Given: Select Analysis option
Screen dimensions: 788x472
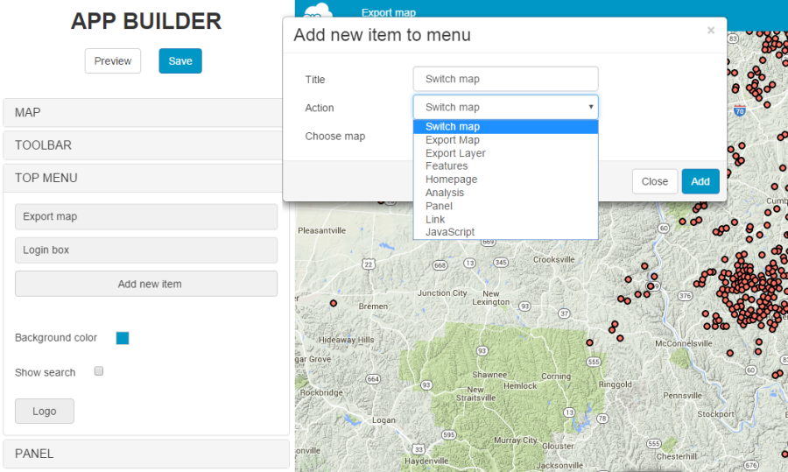Looking at the screenshot, I should coord(505,193).
